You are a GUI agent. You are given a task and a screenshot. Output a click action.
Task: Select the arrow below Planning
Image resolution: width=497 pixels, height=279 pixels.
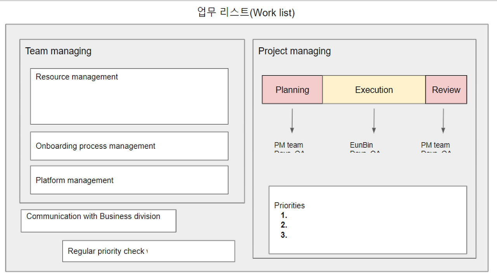tap(292, 121)
